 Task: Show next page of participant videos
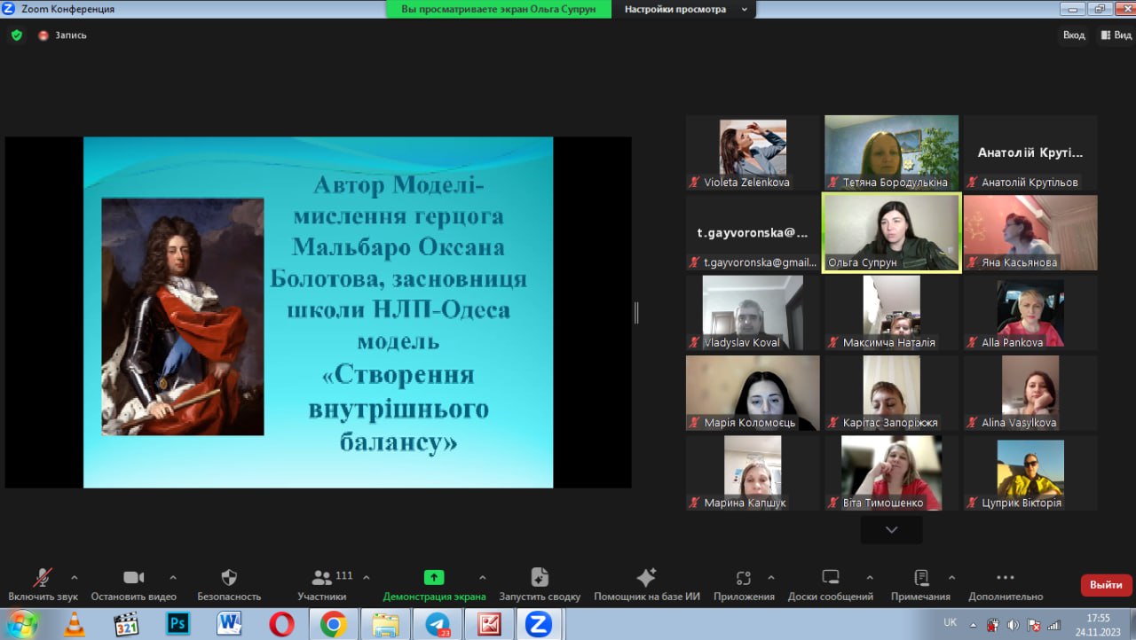891,530
